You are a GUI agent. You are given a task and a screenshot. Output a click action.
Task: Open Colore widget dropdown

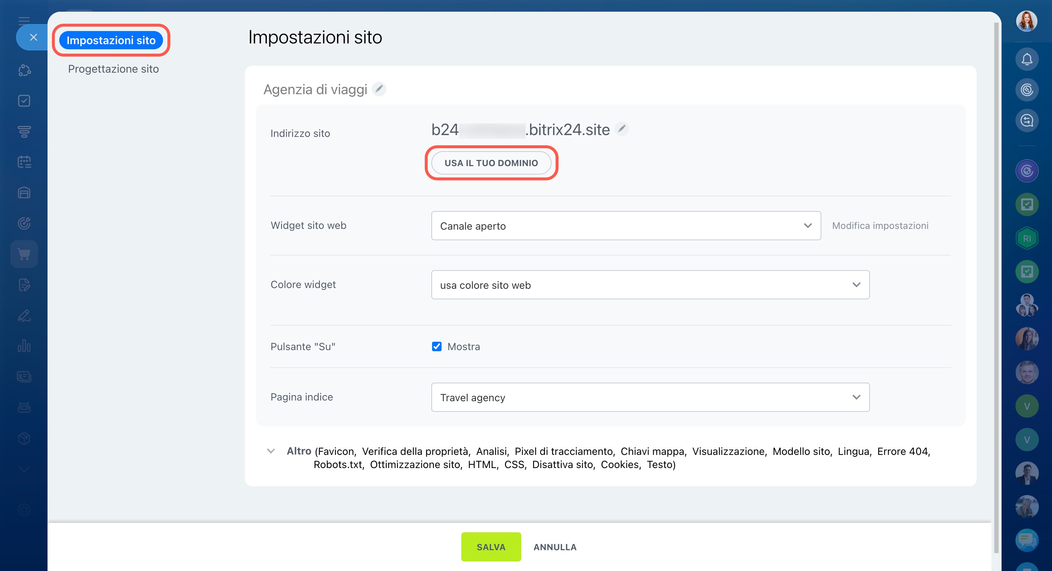tap(650, 285)
